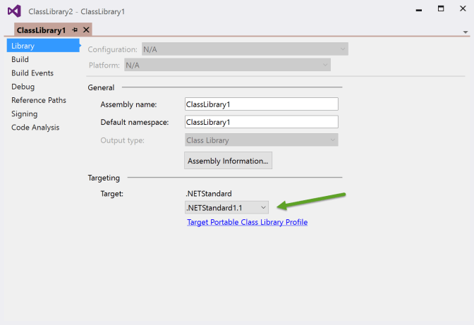Open the Platform N/A dropdown
The width and height of the screenshot is (474, 325).
227,65
